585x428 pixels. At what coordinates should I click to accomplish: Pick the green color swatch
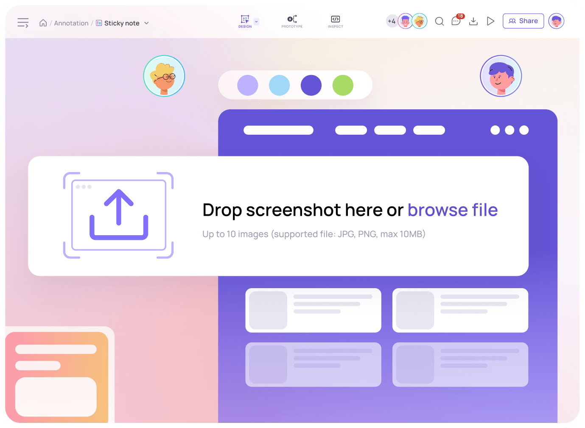point(343,85)
